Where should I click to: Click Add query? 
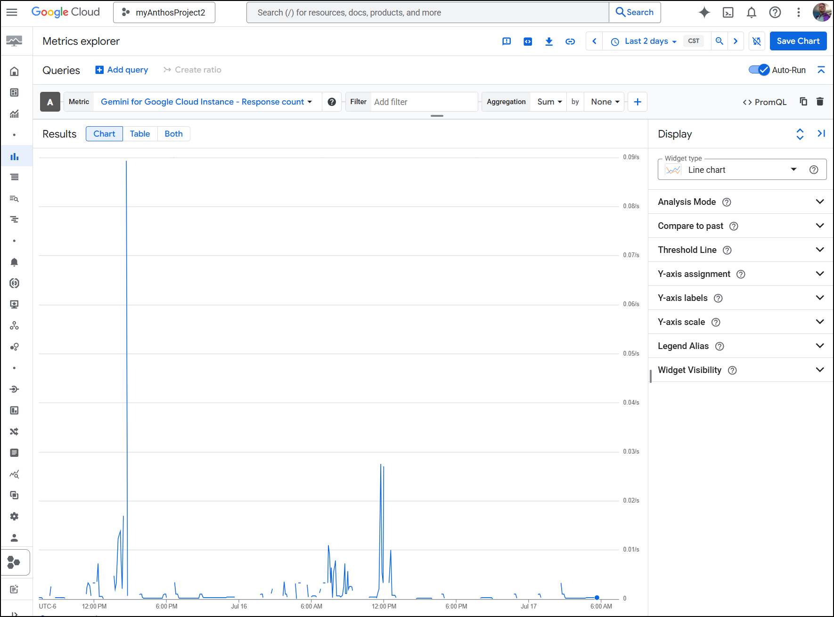[x=122, y=70]
